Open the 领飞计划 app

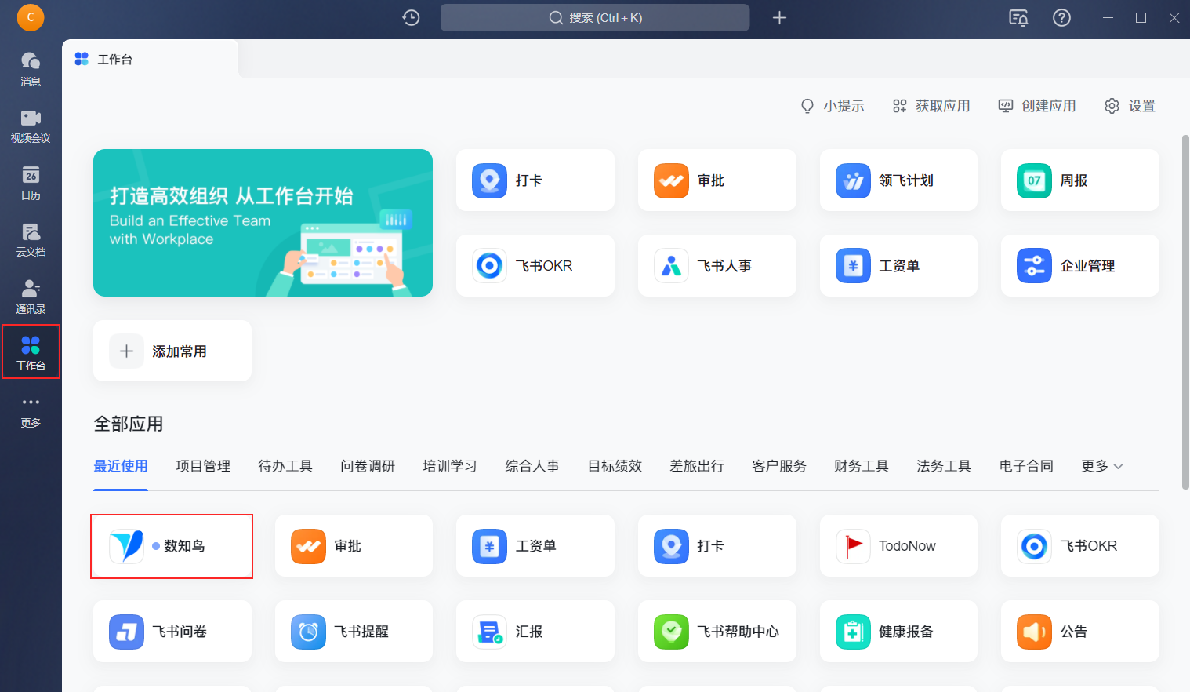(898, 180)
